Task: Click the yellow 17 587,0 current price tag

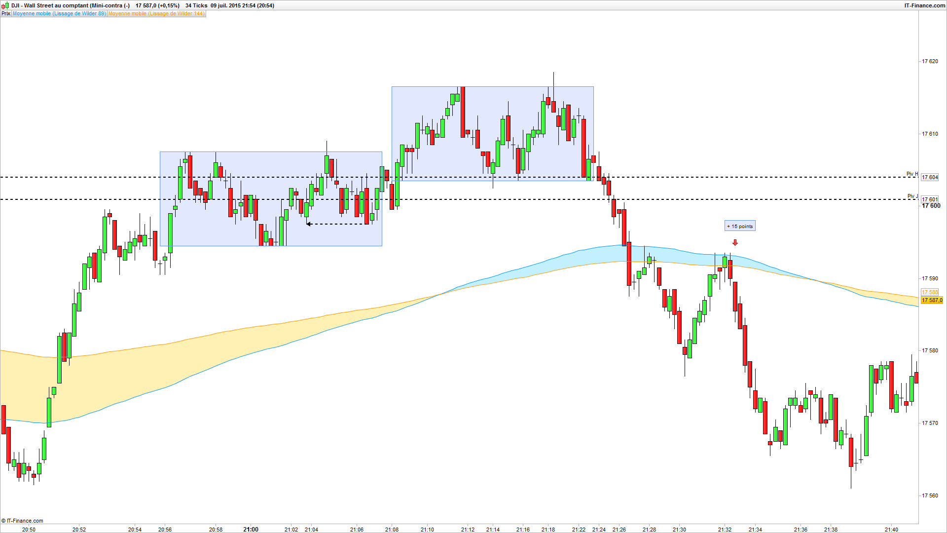Action: click(x=932, y=300)
